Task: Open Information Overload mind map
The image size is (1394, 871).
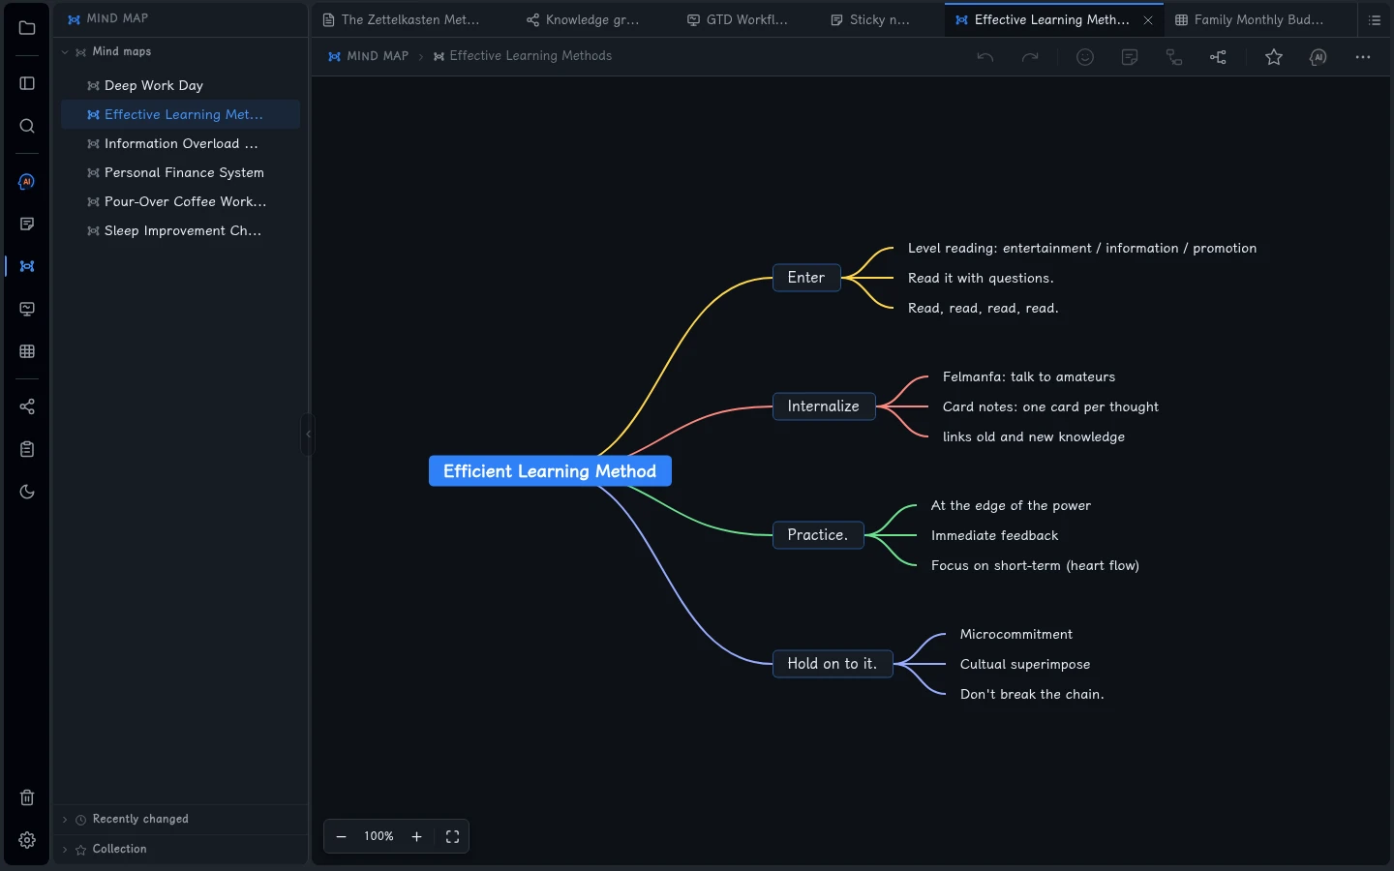Action: point(180,143)
